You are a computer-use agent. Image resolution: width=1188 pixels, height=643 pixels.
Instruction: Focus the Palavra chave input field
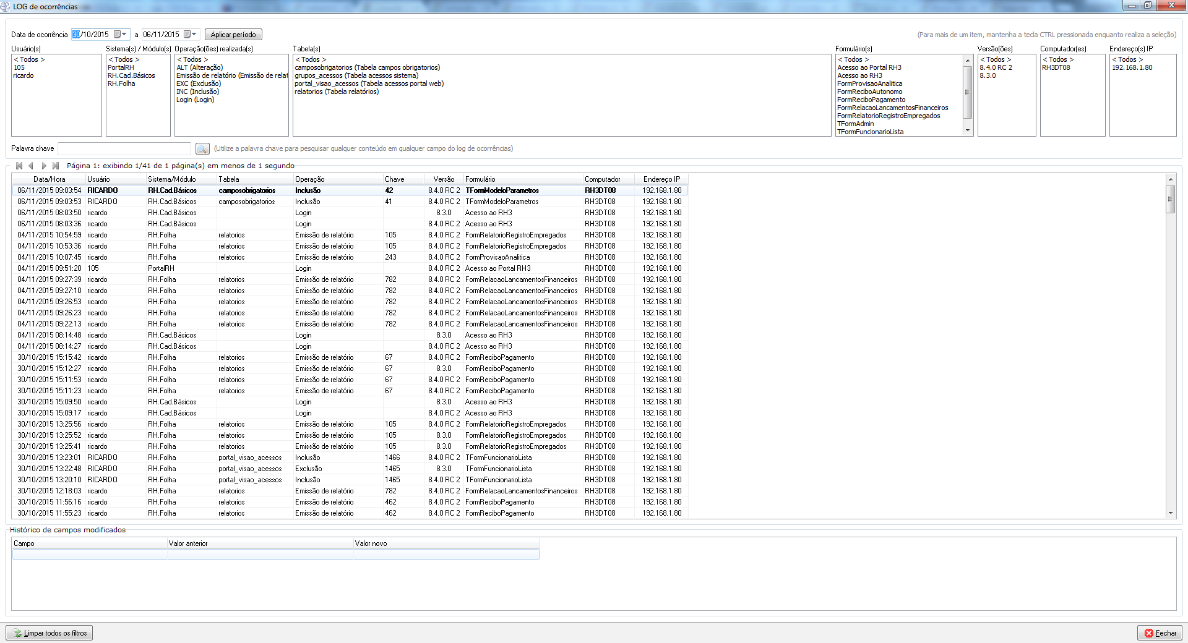[124, 148]
